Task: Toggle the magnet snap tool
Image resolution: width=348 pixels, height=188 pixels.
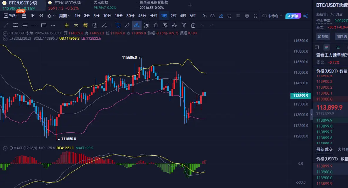Action: [x=174, y=25]
